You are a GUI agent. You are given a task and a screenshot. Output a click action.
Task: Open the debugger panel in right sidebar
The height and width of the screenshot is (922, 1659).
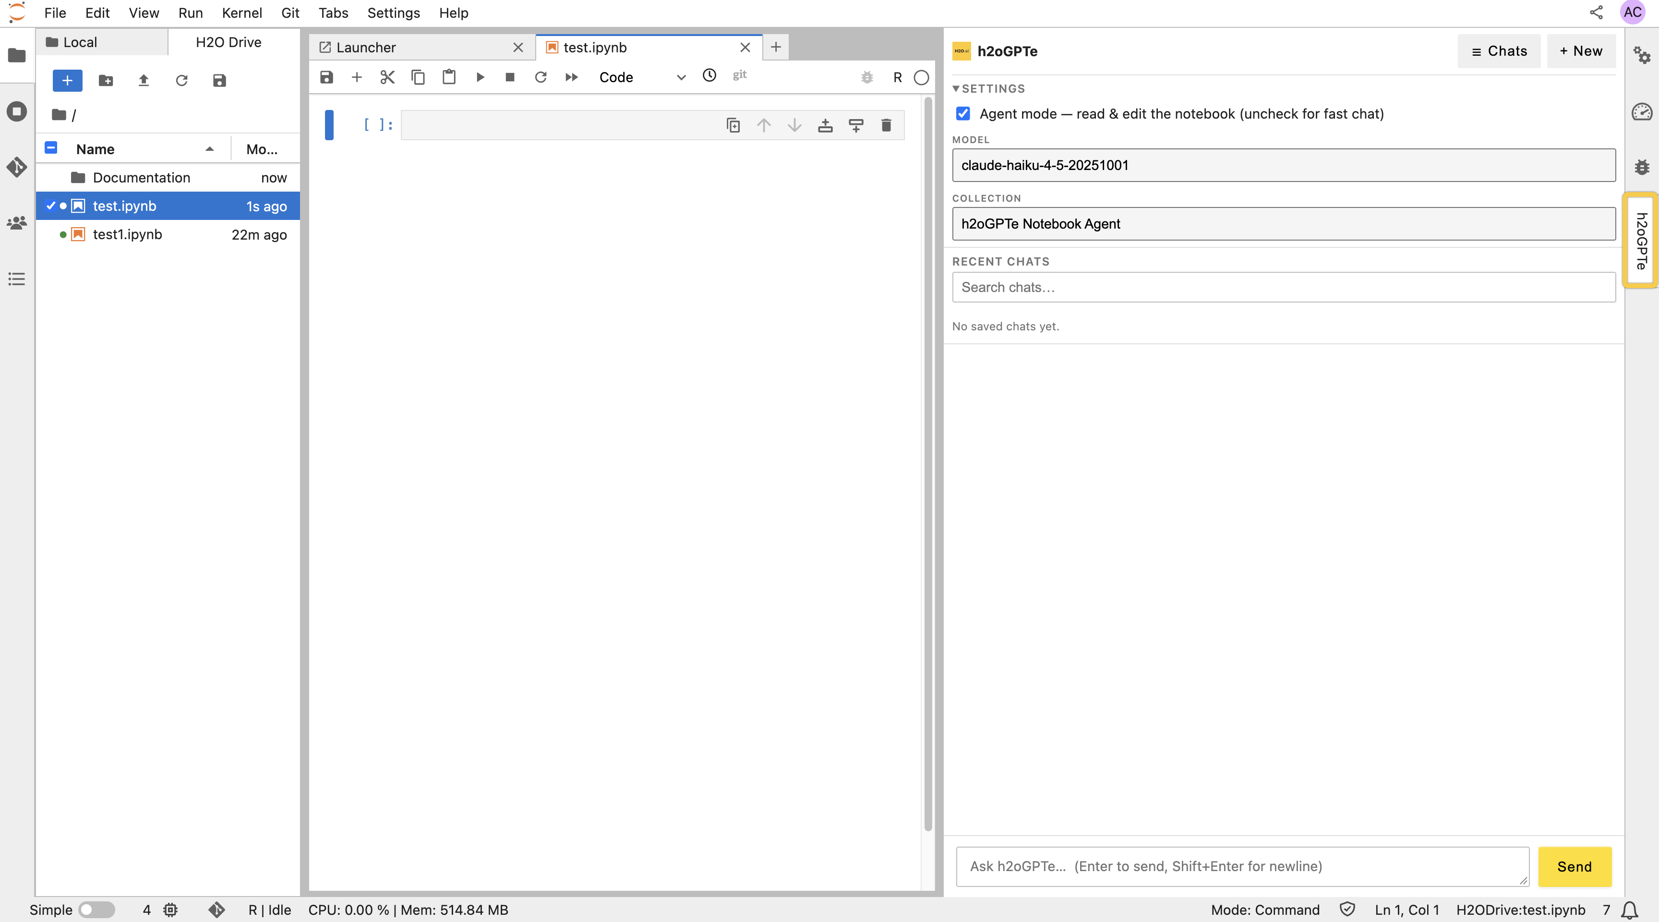(1642, 167)
